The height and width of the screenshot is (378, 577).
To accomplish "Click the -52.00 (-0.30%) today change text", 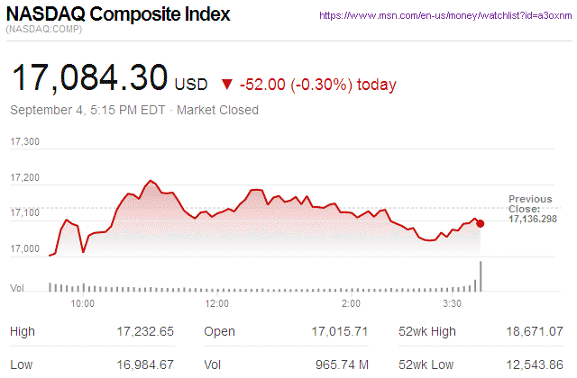I will [317, 85].
